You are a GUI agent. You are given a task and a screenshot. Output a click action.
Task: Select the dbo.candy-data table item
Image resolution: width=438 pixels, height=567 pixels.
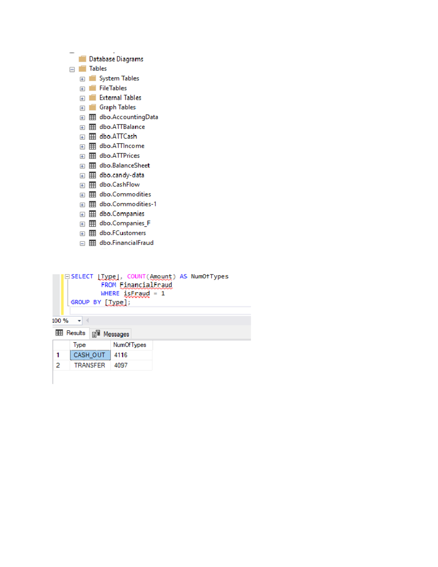(x=122, y=175)
